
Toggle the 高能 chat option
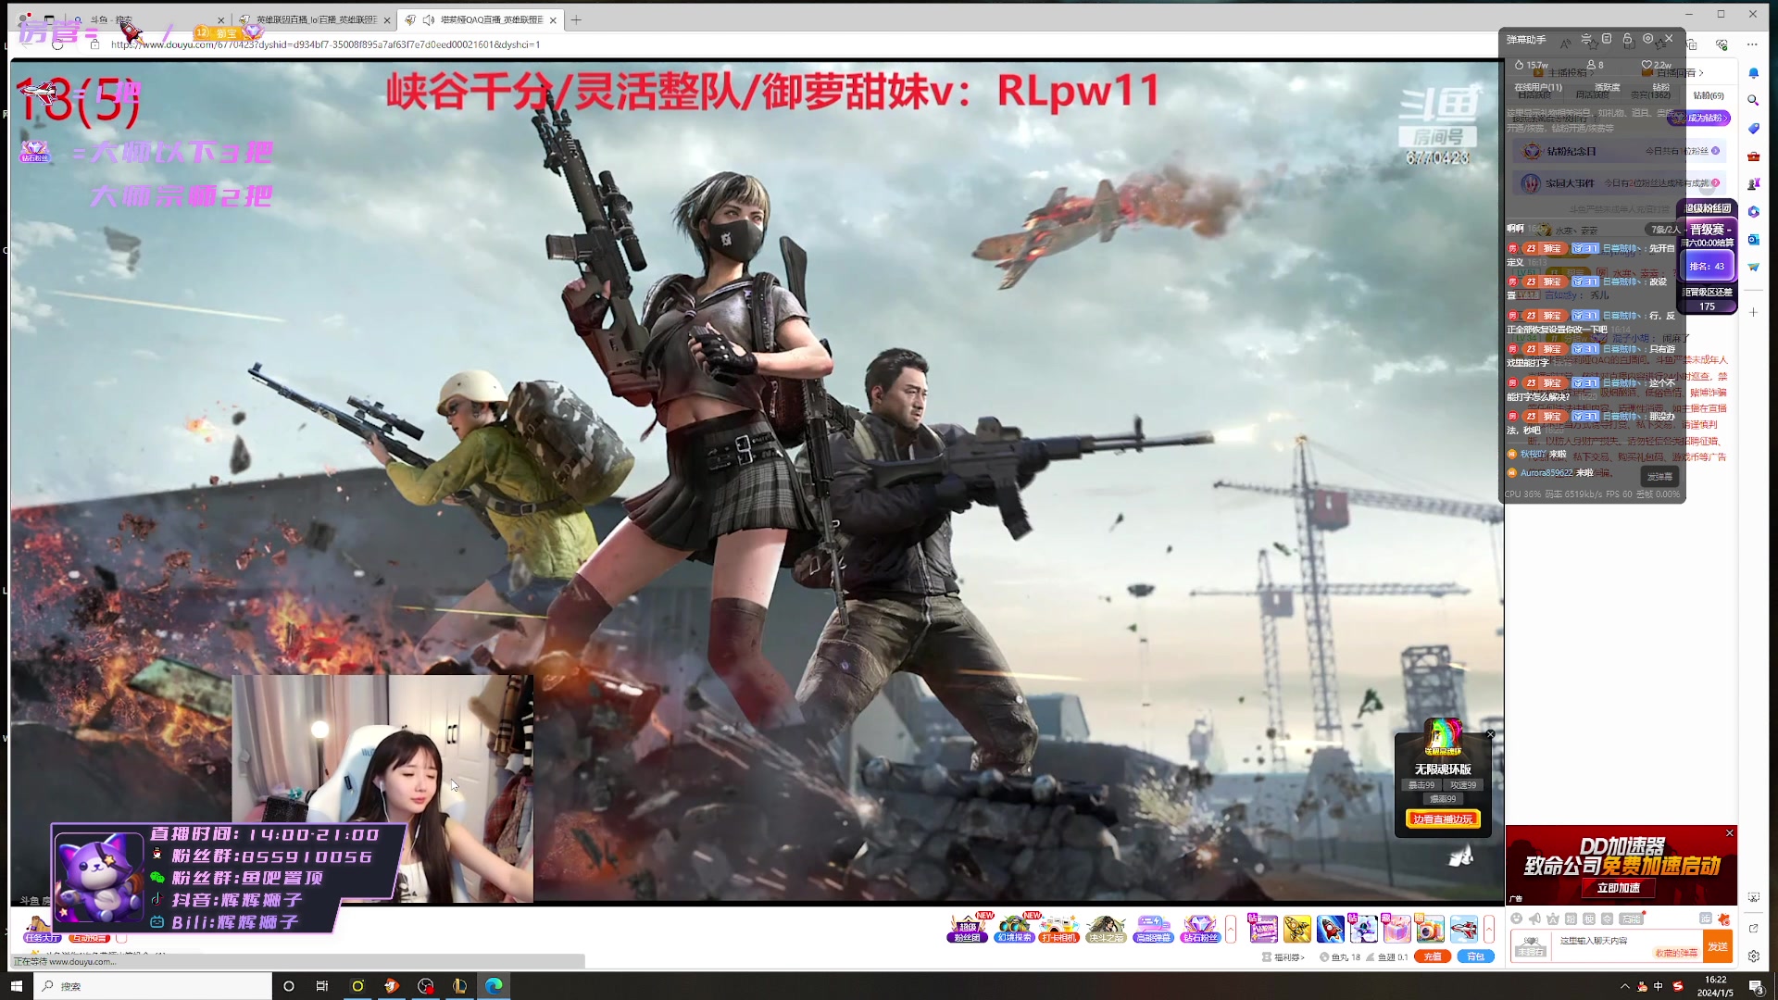pyautogui.click(x=1633, y=919)
